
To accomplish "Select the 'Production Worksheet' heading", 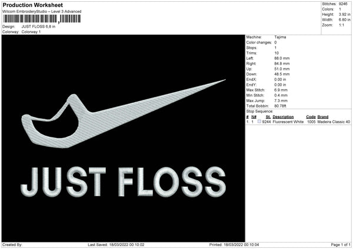I will click(33, 5).
